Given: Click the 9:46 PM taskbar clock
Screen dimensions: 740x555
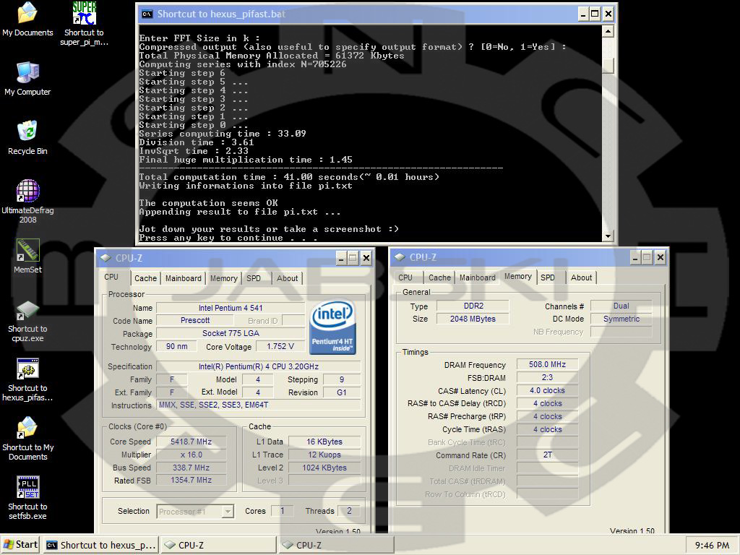Looking at the screenshot, I should [x=712, y=545].
